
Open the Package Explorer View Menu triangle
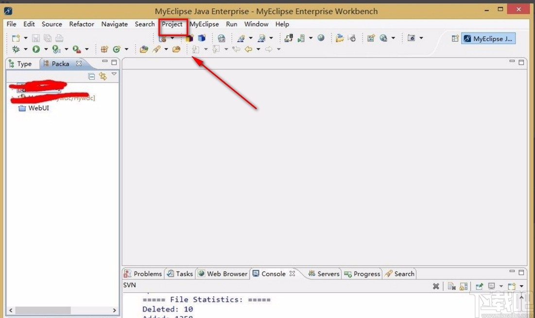tap(114, 74)
